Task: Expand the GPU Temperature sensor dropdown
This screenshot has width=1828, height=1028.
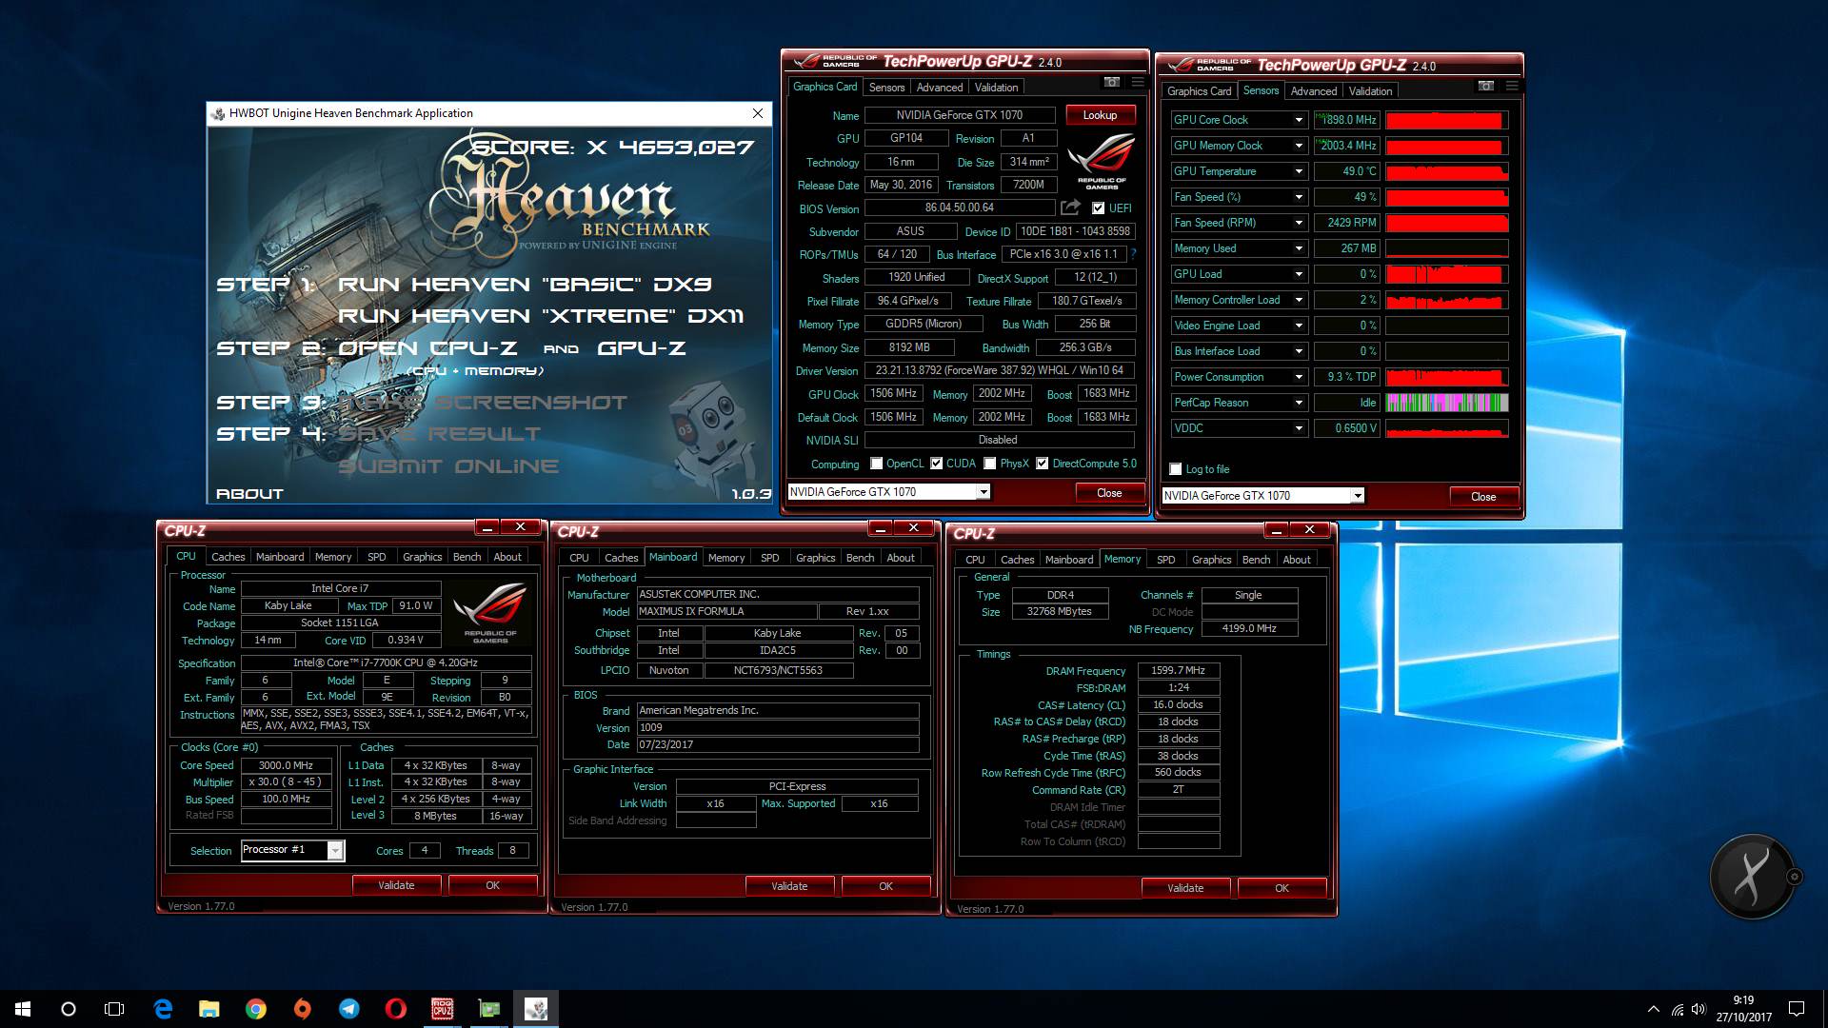Action: tap(1298, 171)
